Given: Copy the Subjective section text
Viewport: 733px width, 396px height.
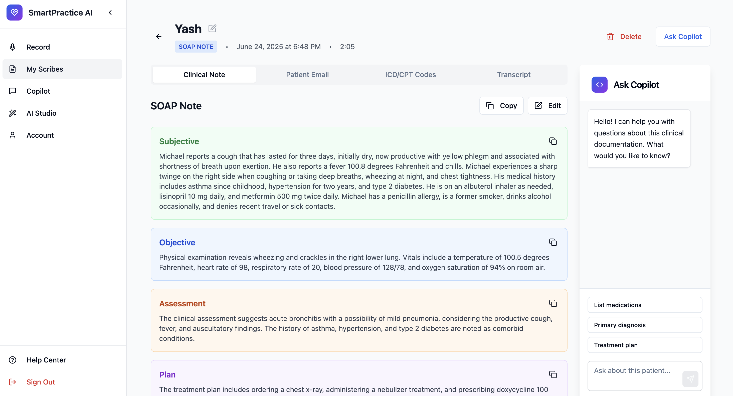Looking at the screenshot, I should coord(553,141).
